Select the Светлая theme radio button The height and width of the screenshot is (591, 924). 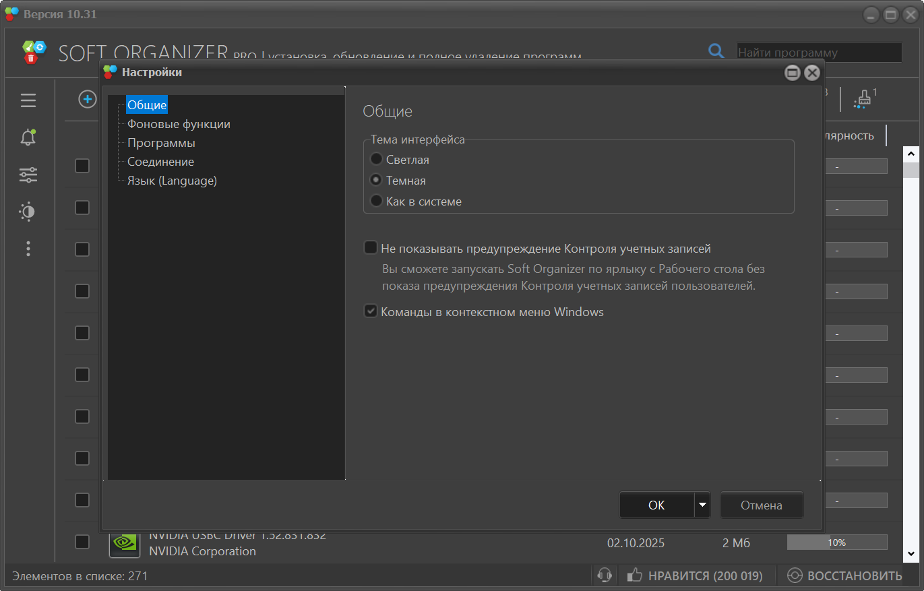pos(376,160)
